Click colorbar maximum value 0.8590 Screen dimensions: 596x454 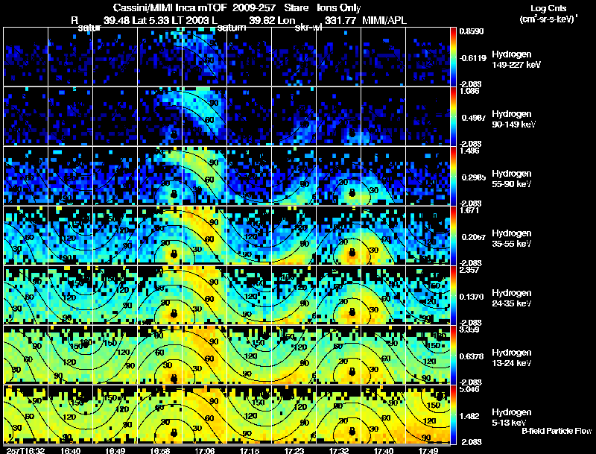(x=472, y=31)
